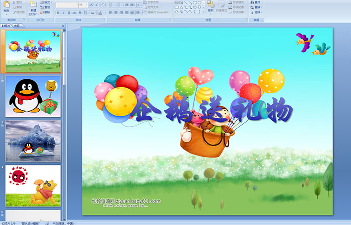The image size is (351, 225).
Task: Click the Delete slide (删除) button
Action: [45, 12]
